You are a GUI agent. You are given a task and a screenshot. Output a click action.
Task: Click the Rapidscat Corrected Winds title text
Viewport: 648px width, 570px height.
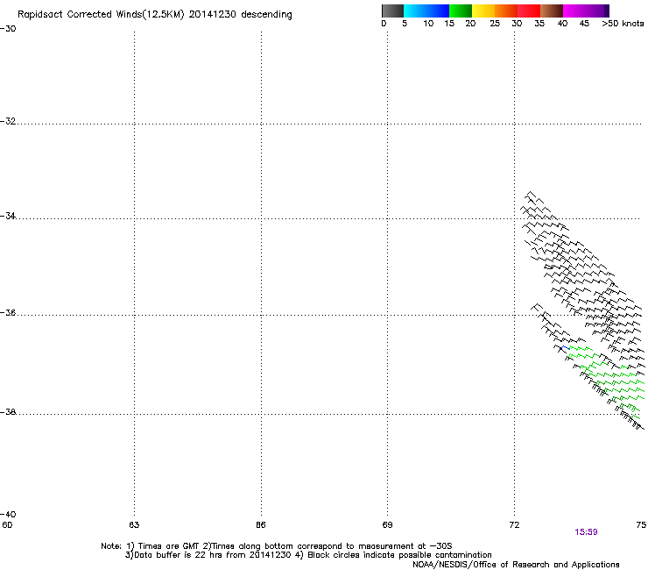(155, 15)
